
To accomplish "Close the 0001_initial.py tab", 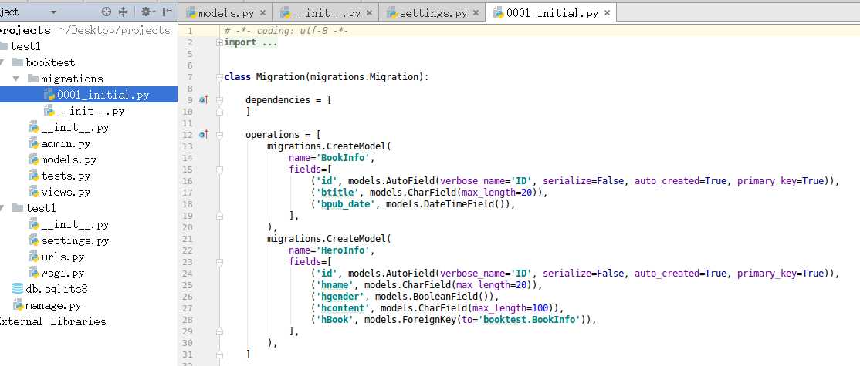I will [x=606, y=13].
